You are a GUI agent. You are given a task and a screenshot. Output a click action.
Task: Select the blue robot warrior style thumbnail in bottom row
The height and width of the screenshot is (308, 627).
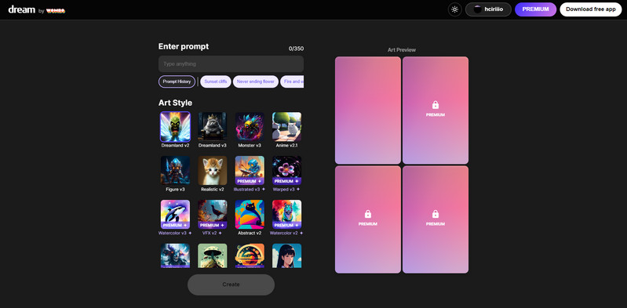coord(175,255)
